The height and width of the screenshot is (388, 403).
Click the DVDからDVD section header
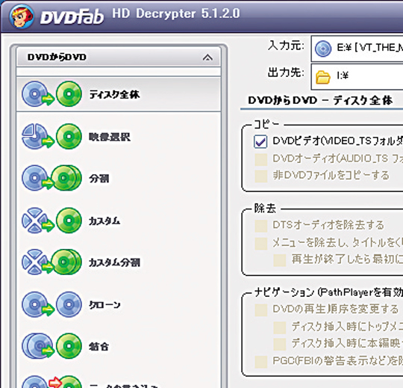click(119, 57)
